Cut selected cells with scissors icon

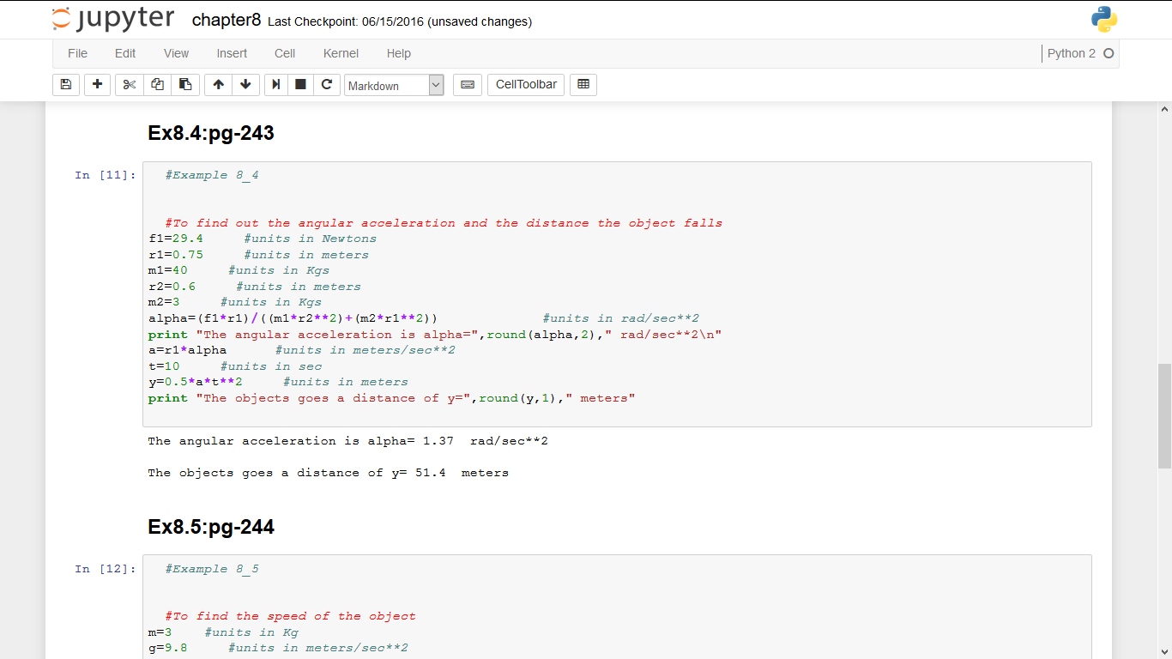click(x=130, y=85)
